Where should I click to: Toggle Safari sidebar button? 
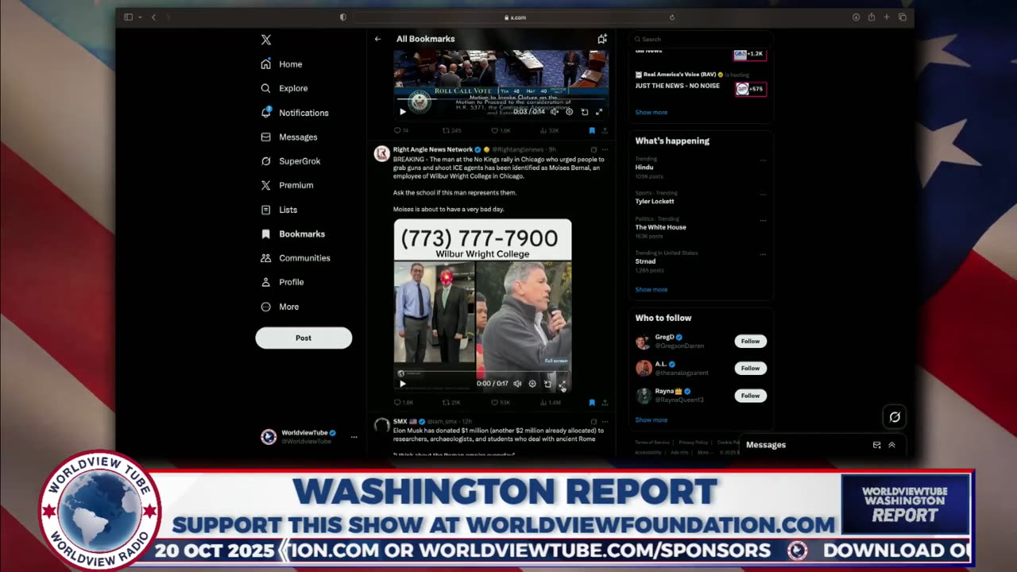[x=127, y=17]
